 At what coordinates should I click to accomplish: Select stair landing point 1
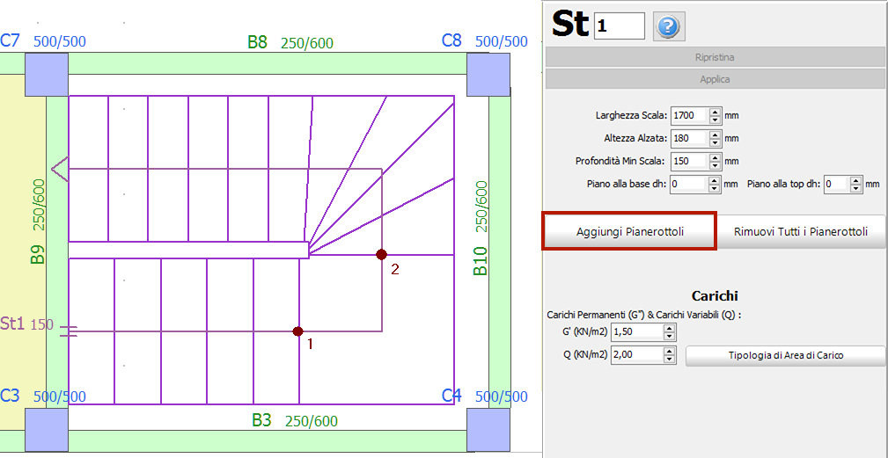click(298, 331)
